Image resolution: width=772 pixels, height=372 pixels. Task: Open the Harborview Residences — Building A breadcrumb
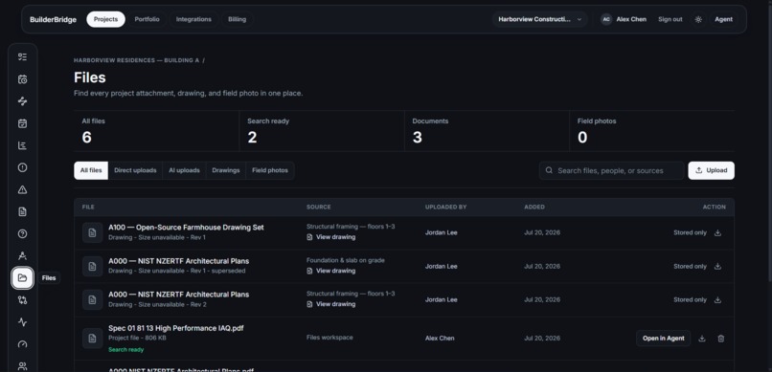tap(136, 60)
